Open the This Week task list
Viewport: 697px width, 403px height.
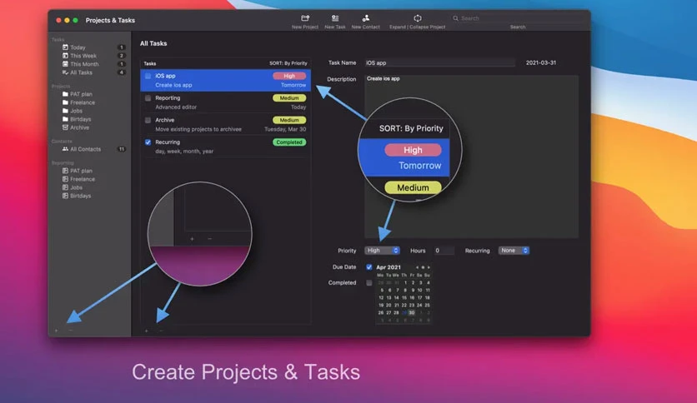[x=83, y=56]
